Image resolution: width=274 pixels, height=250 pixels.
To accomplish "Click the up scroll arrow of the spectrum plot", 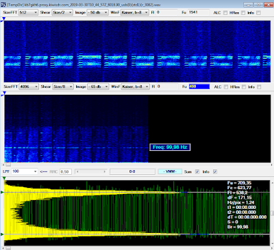I will pos(272,182).
